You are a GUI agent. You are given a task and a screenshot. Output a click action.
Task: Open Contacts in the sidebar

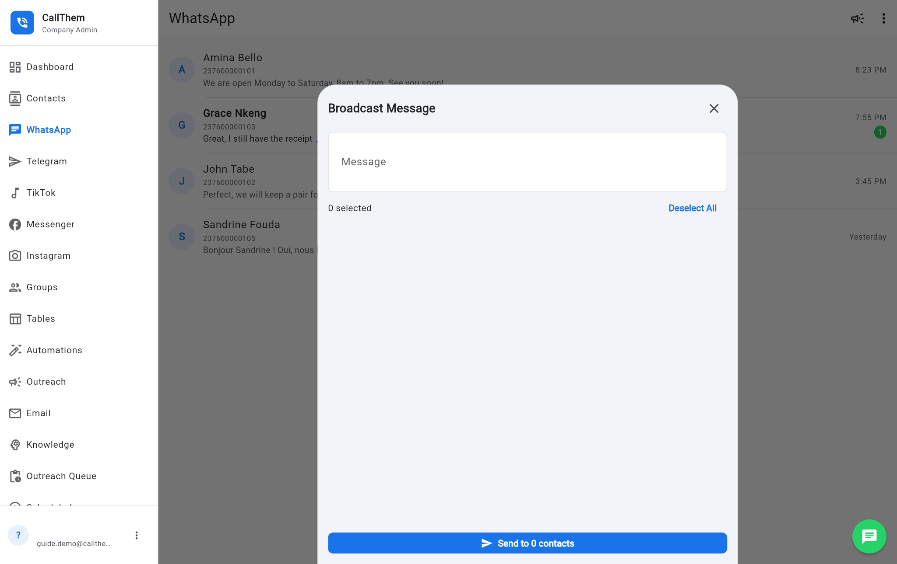(79, 98)
